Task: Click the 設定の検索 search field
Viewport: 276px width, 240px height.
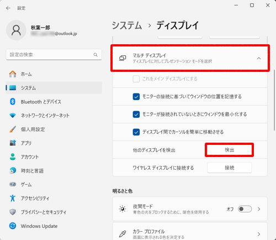Action: 54,55
